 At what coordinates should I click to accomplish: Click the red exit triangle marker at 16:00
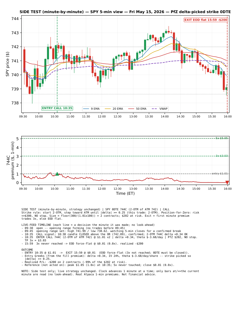click(227, 182)
